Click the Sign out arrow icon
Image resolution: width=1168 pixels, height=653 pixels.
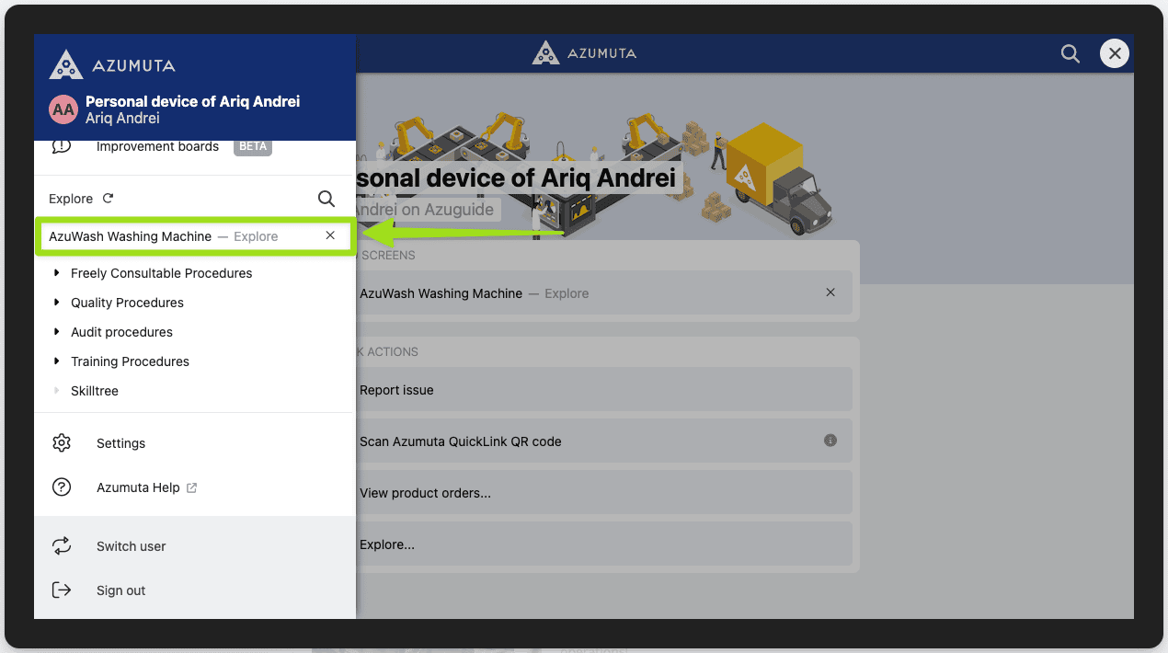click(62, 590)
